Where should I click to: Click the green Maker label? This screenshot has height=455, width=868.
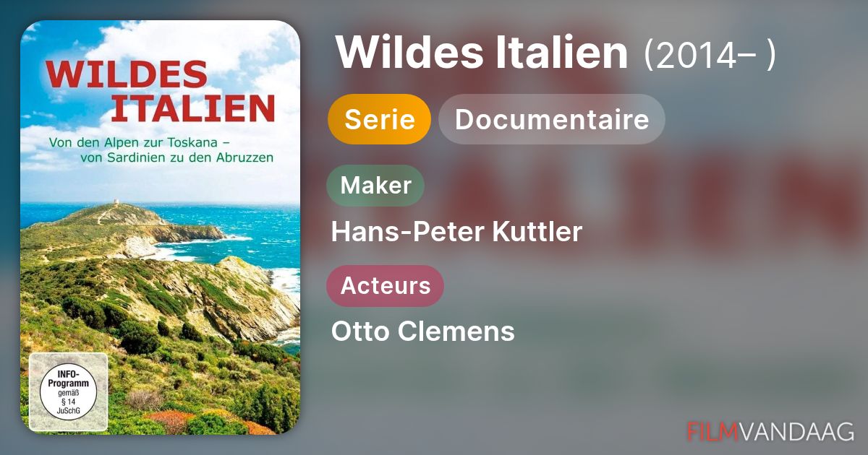(x=375, y=185)
